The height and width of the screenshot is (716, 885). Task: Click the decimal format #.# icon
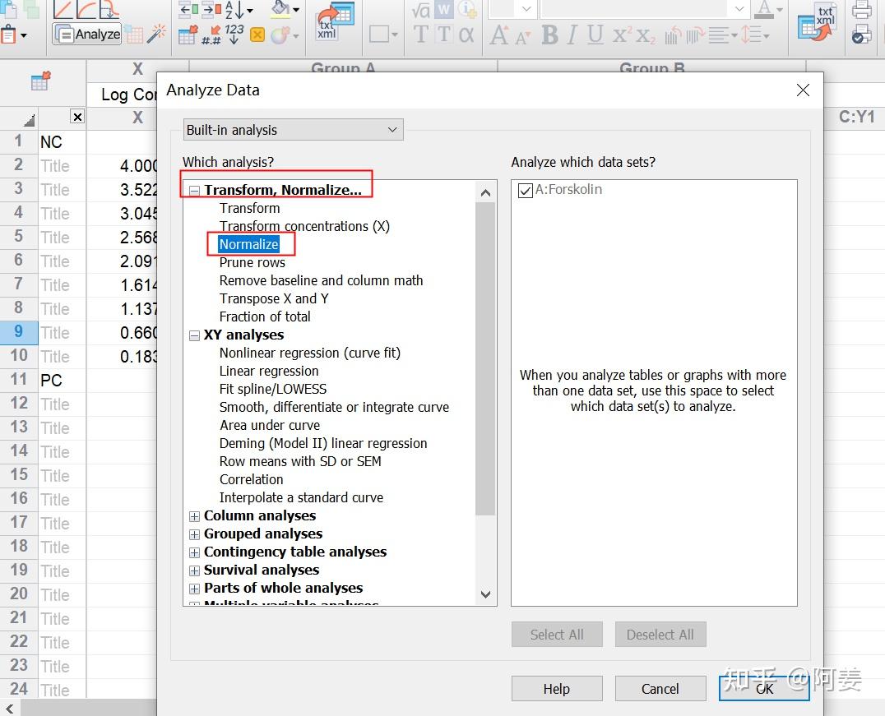[211, 35]
